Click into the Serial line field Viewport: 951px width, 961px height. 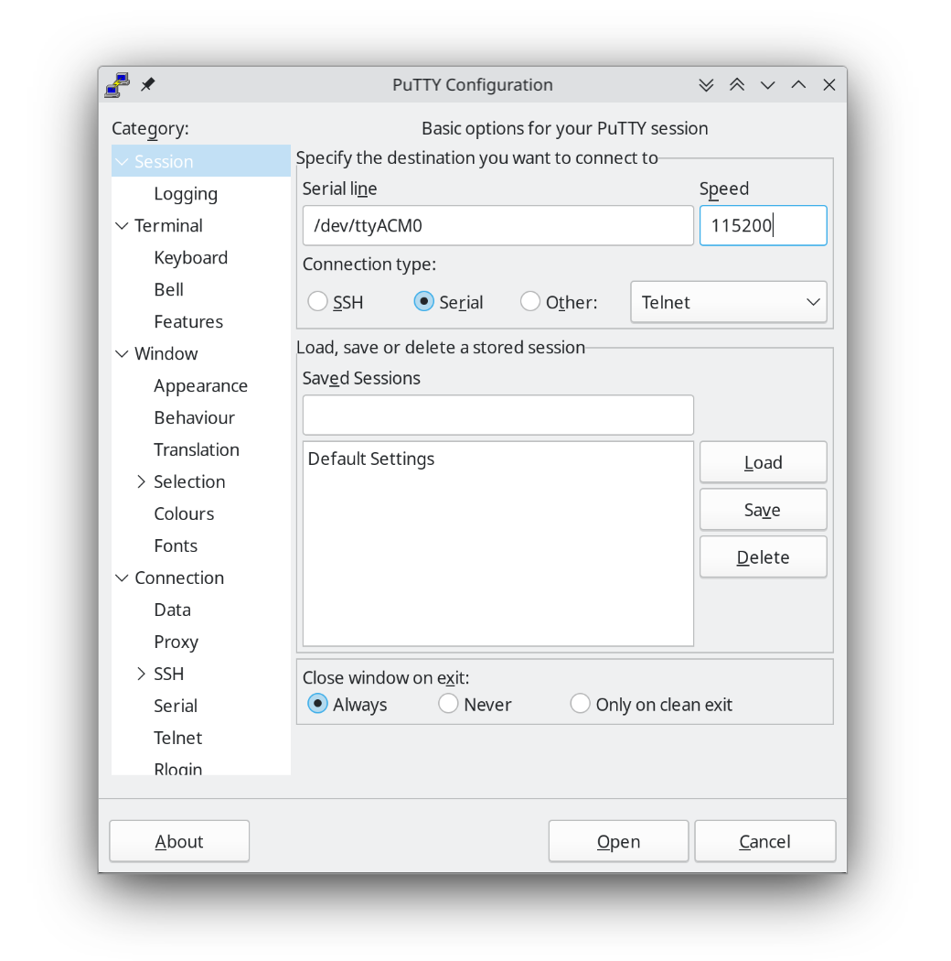(x=497, y=225)
